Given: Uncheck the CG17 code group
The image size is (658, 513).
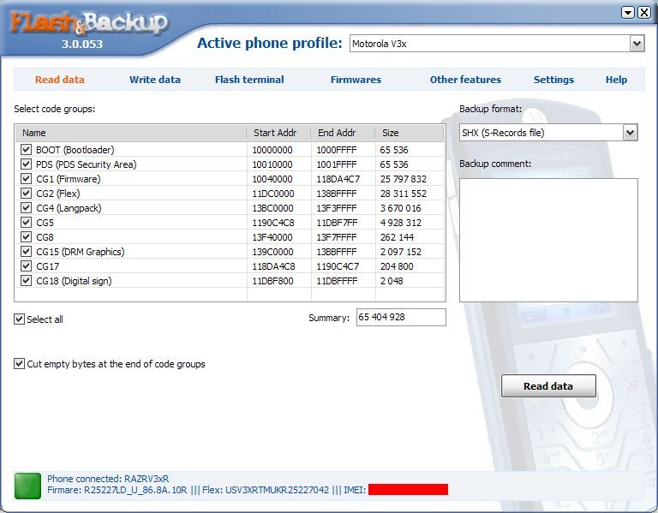Looking at the screenshot, I should (26, 266).
